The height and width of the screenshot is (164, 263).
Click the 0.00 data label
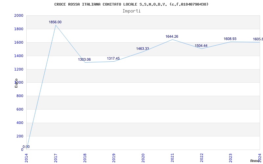point(26,147)
